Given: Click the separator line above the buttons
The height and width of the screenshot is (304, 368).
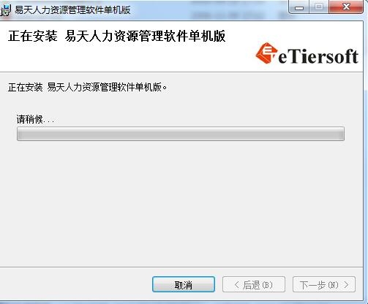Looking at the screenshot, I should point(181,267).
